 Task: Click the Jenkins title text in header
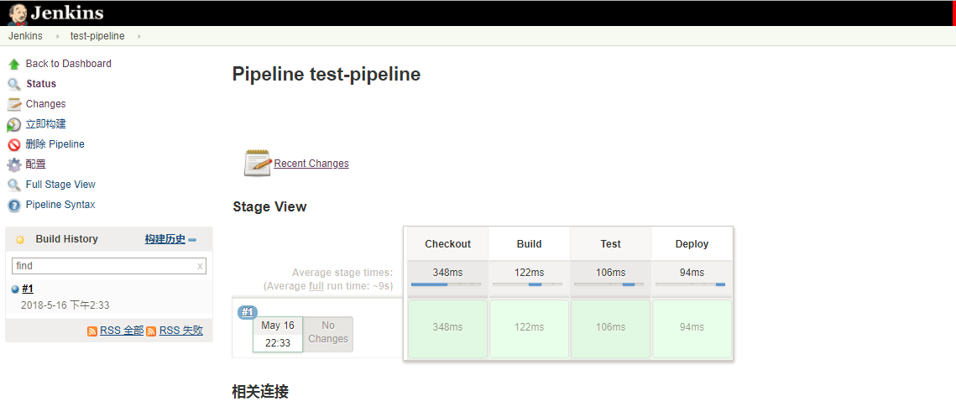67,13
